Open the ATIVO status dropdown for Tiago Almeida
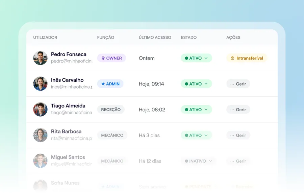304x193 pixels. pyautogui.click(x=196, y=110)
